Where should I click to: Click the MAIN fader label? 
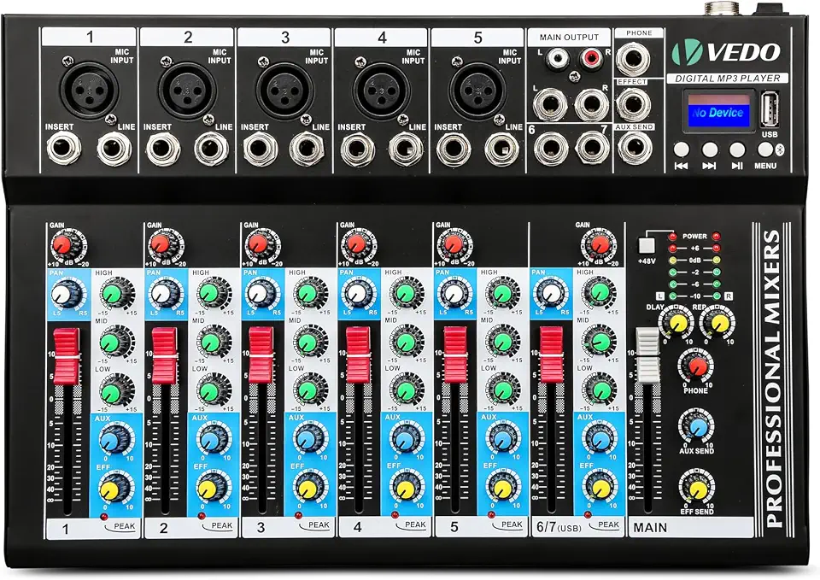click(651, 528)
